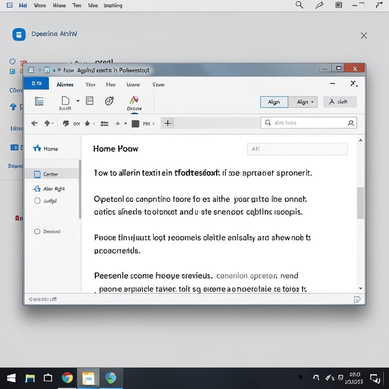389x389 pixels.
Task: Select Center in the sidebar
Action: click(52, 174)
